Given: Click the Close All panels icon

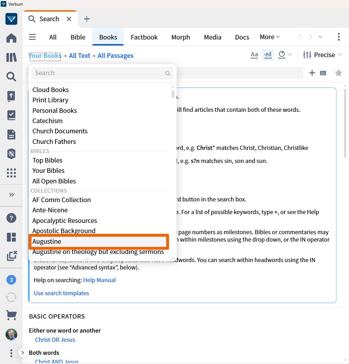Looking at the screenshot, I should (x=12, y=256).
